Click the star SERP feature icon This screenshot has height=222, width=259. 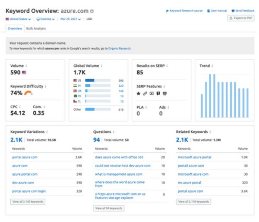[139, 93]
